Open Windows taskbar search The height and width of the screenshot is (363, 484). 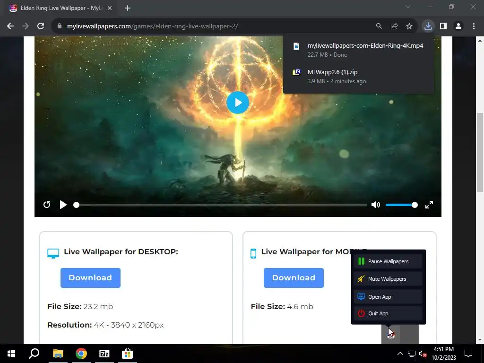click(x=34, y=354)
